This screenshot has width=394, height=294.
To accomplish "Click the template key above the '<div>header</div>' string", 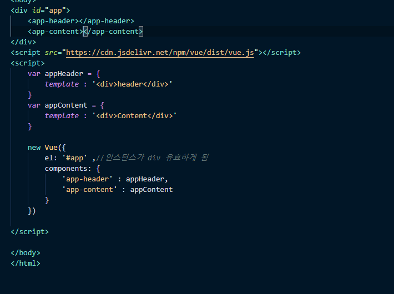I will [x=62, y=84].
